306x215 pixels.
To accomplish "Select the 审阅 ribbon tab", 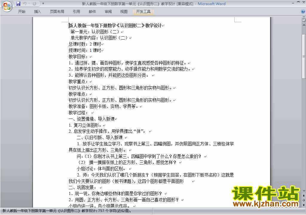I will tap(108, 12).
